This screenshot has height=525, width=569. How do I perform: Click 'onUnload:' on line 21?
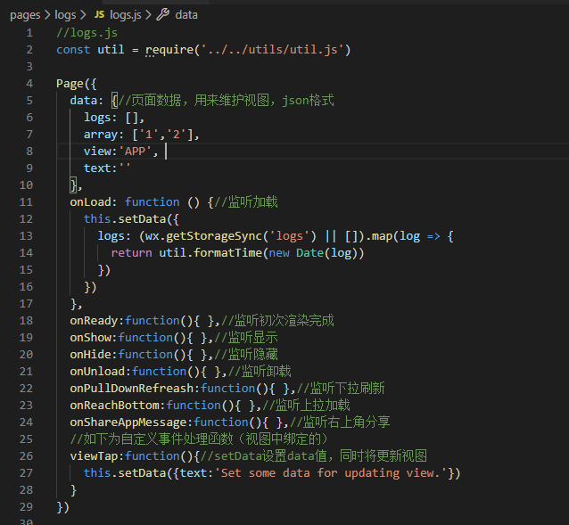click(101, 372)
